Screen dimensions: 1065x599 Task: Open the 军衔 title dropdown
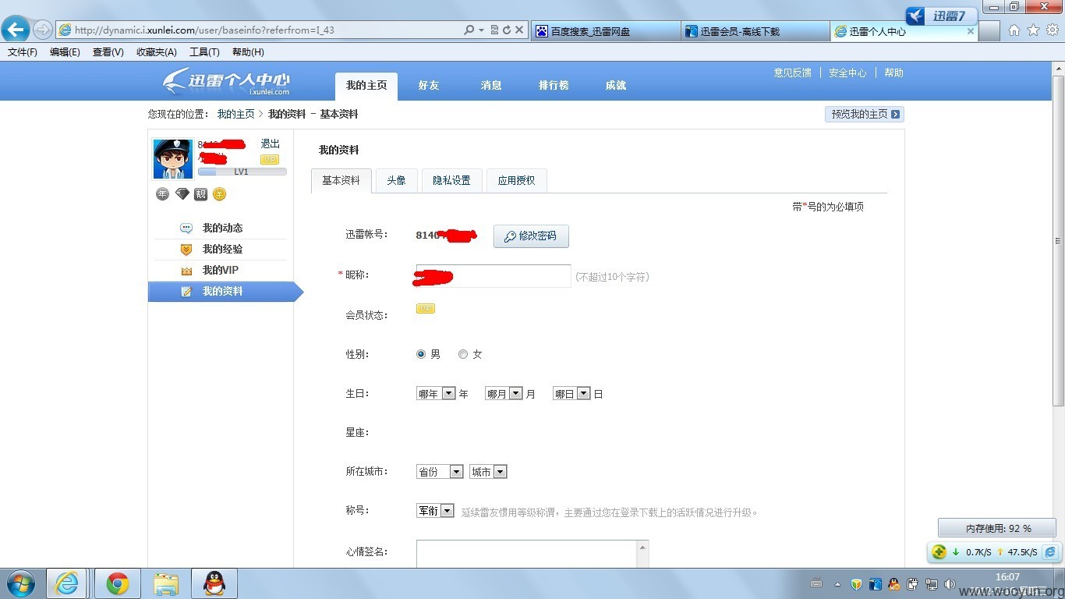(435, 511)
